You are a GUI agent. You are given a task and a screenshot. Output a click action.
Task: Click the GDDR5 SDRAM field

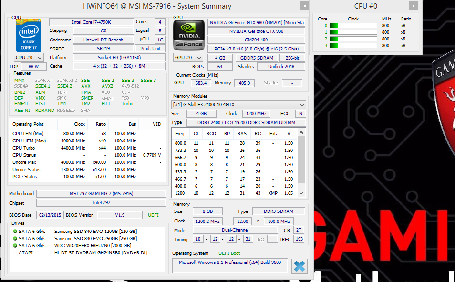[257, 58]
